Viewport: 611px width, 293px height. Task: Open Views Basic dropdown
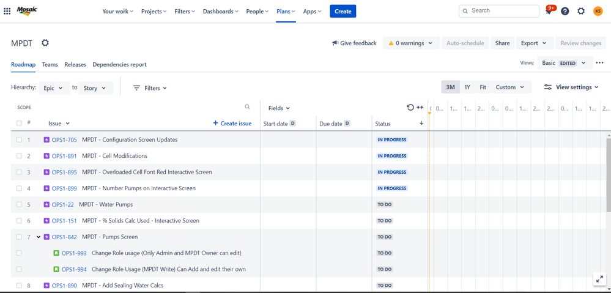[x=564, y=63]
